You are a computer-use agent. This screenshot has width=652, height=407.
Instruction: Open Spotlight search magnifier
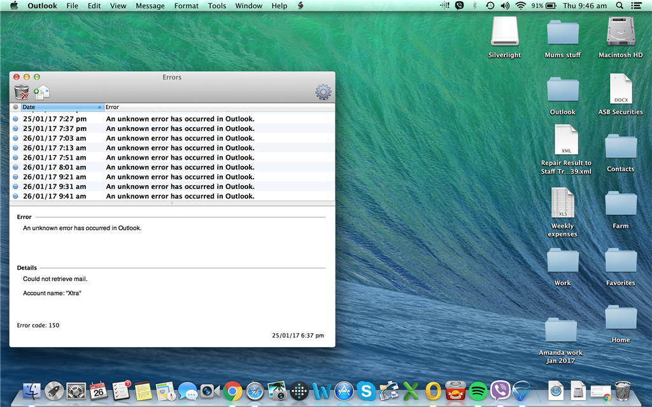620,6
